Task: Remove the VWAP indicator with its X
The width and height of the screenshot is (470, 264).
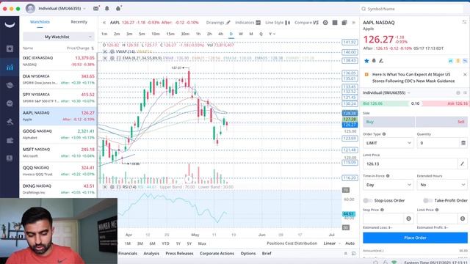Action: [105, 51]
